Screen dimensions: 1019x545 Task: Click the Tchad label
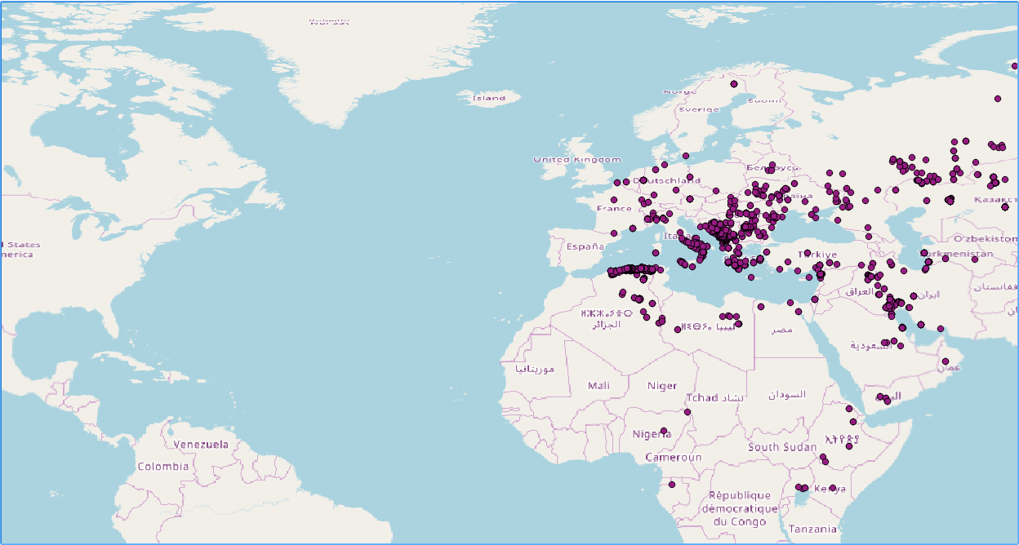click(x=701, y=397)
